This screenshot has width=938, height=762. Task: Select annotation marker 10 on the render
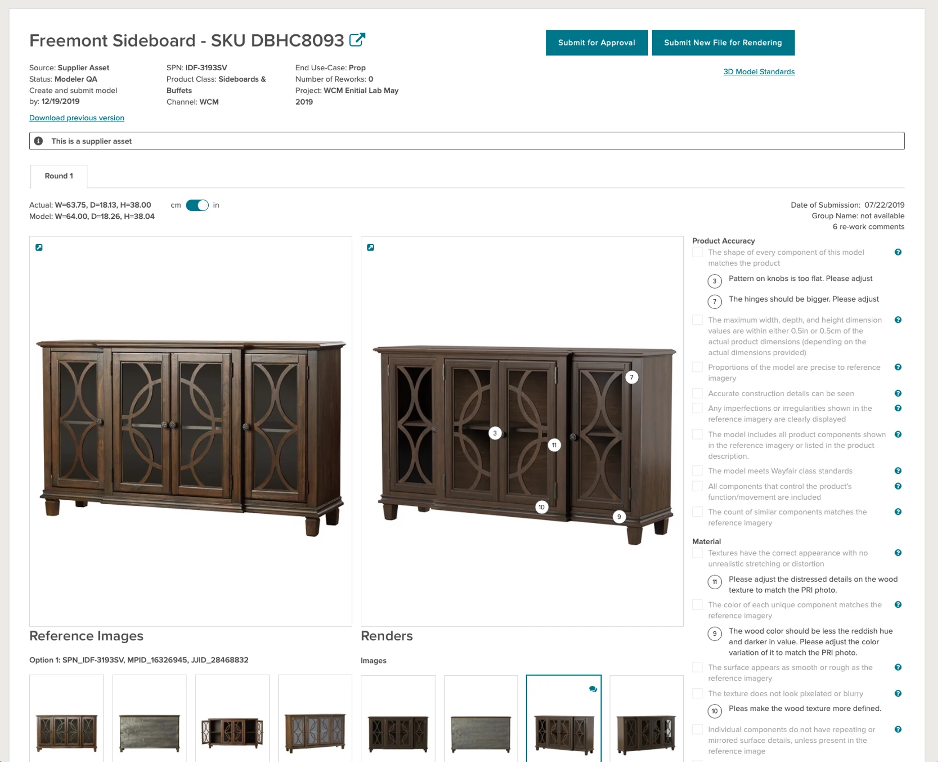(542, 507)
